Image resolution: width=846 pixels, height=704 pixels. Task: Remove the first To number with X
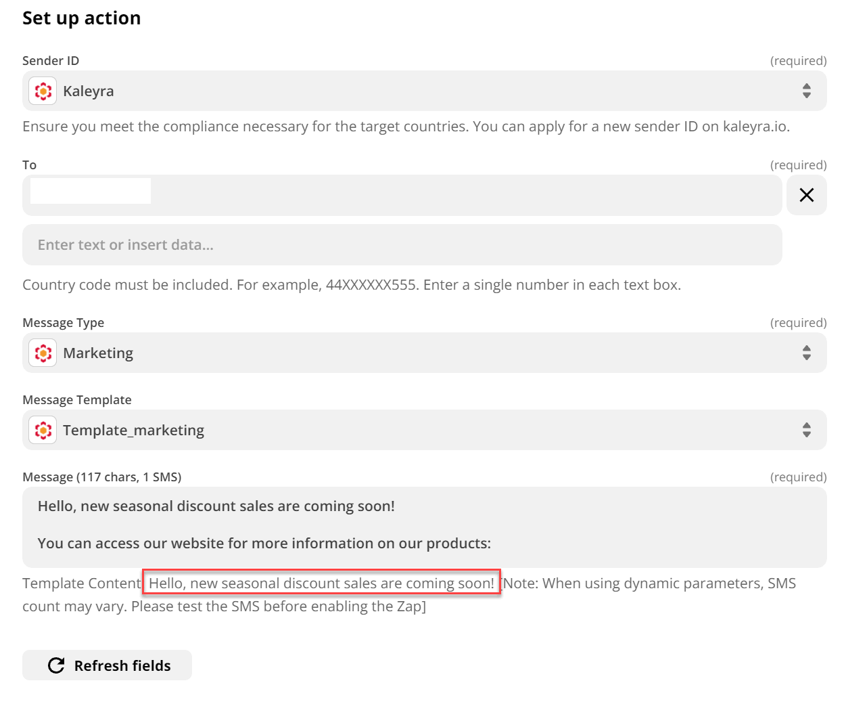(x=806, y=195)
